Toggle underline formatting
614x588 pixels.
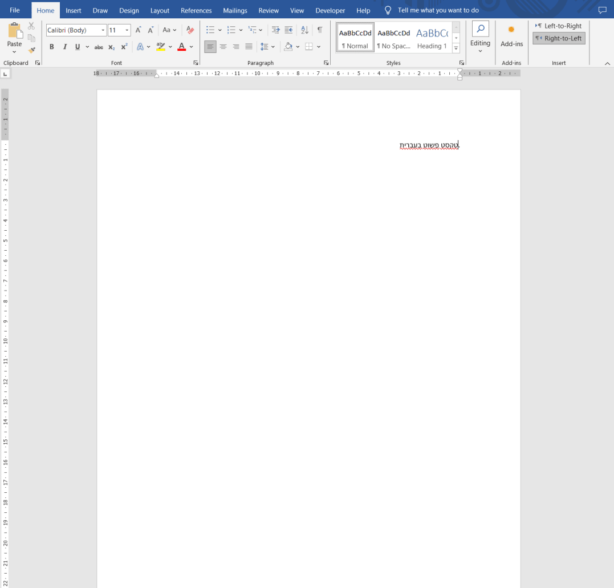coord(78,47)
